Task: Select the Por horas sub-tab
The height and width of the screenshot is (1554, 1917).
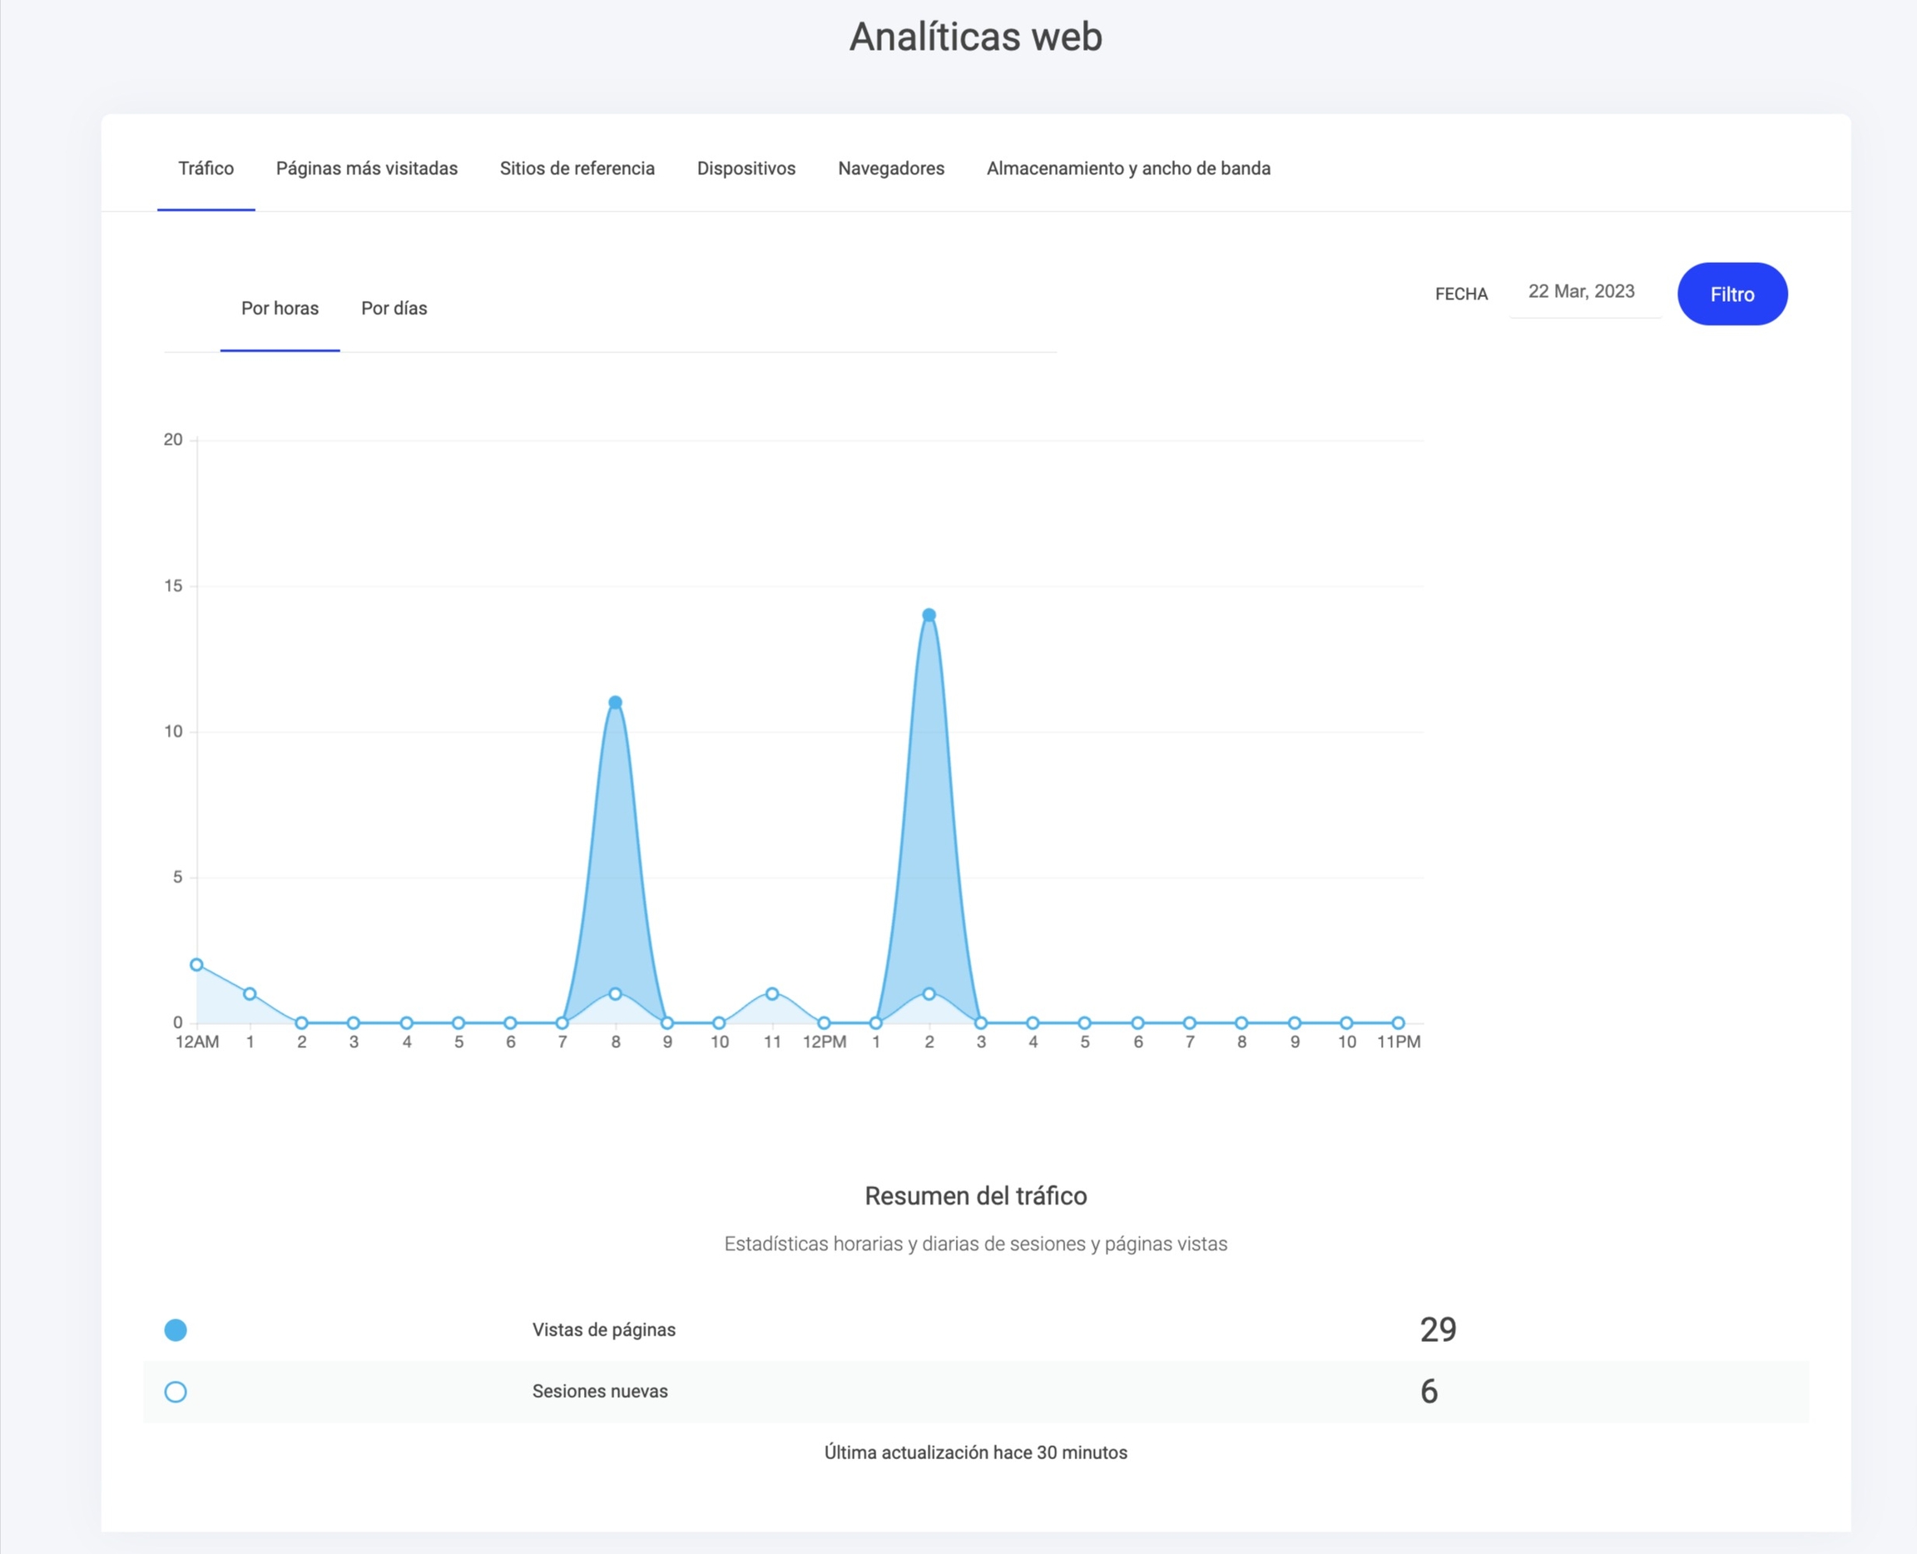Action: click(x=280, y=308)
